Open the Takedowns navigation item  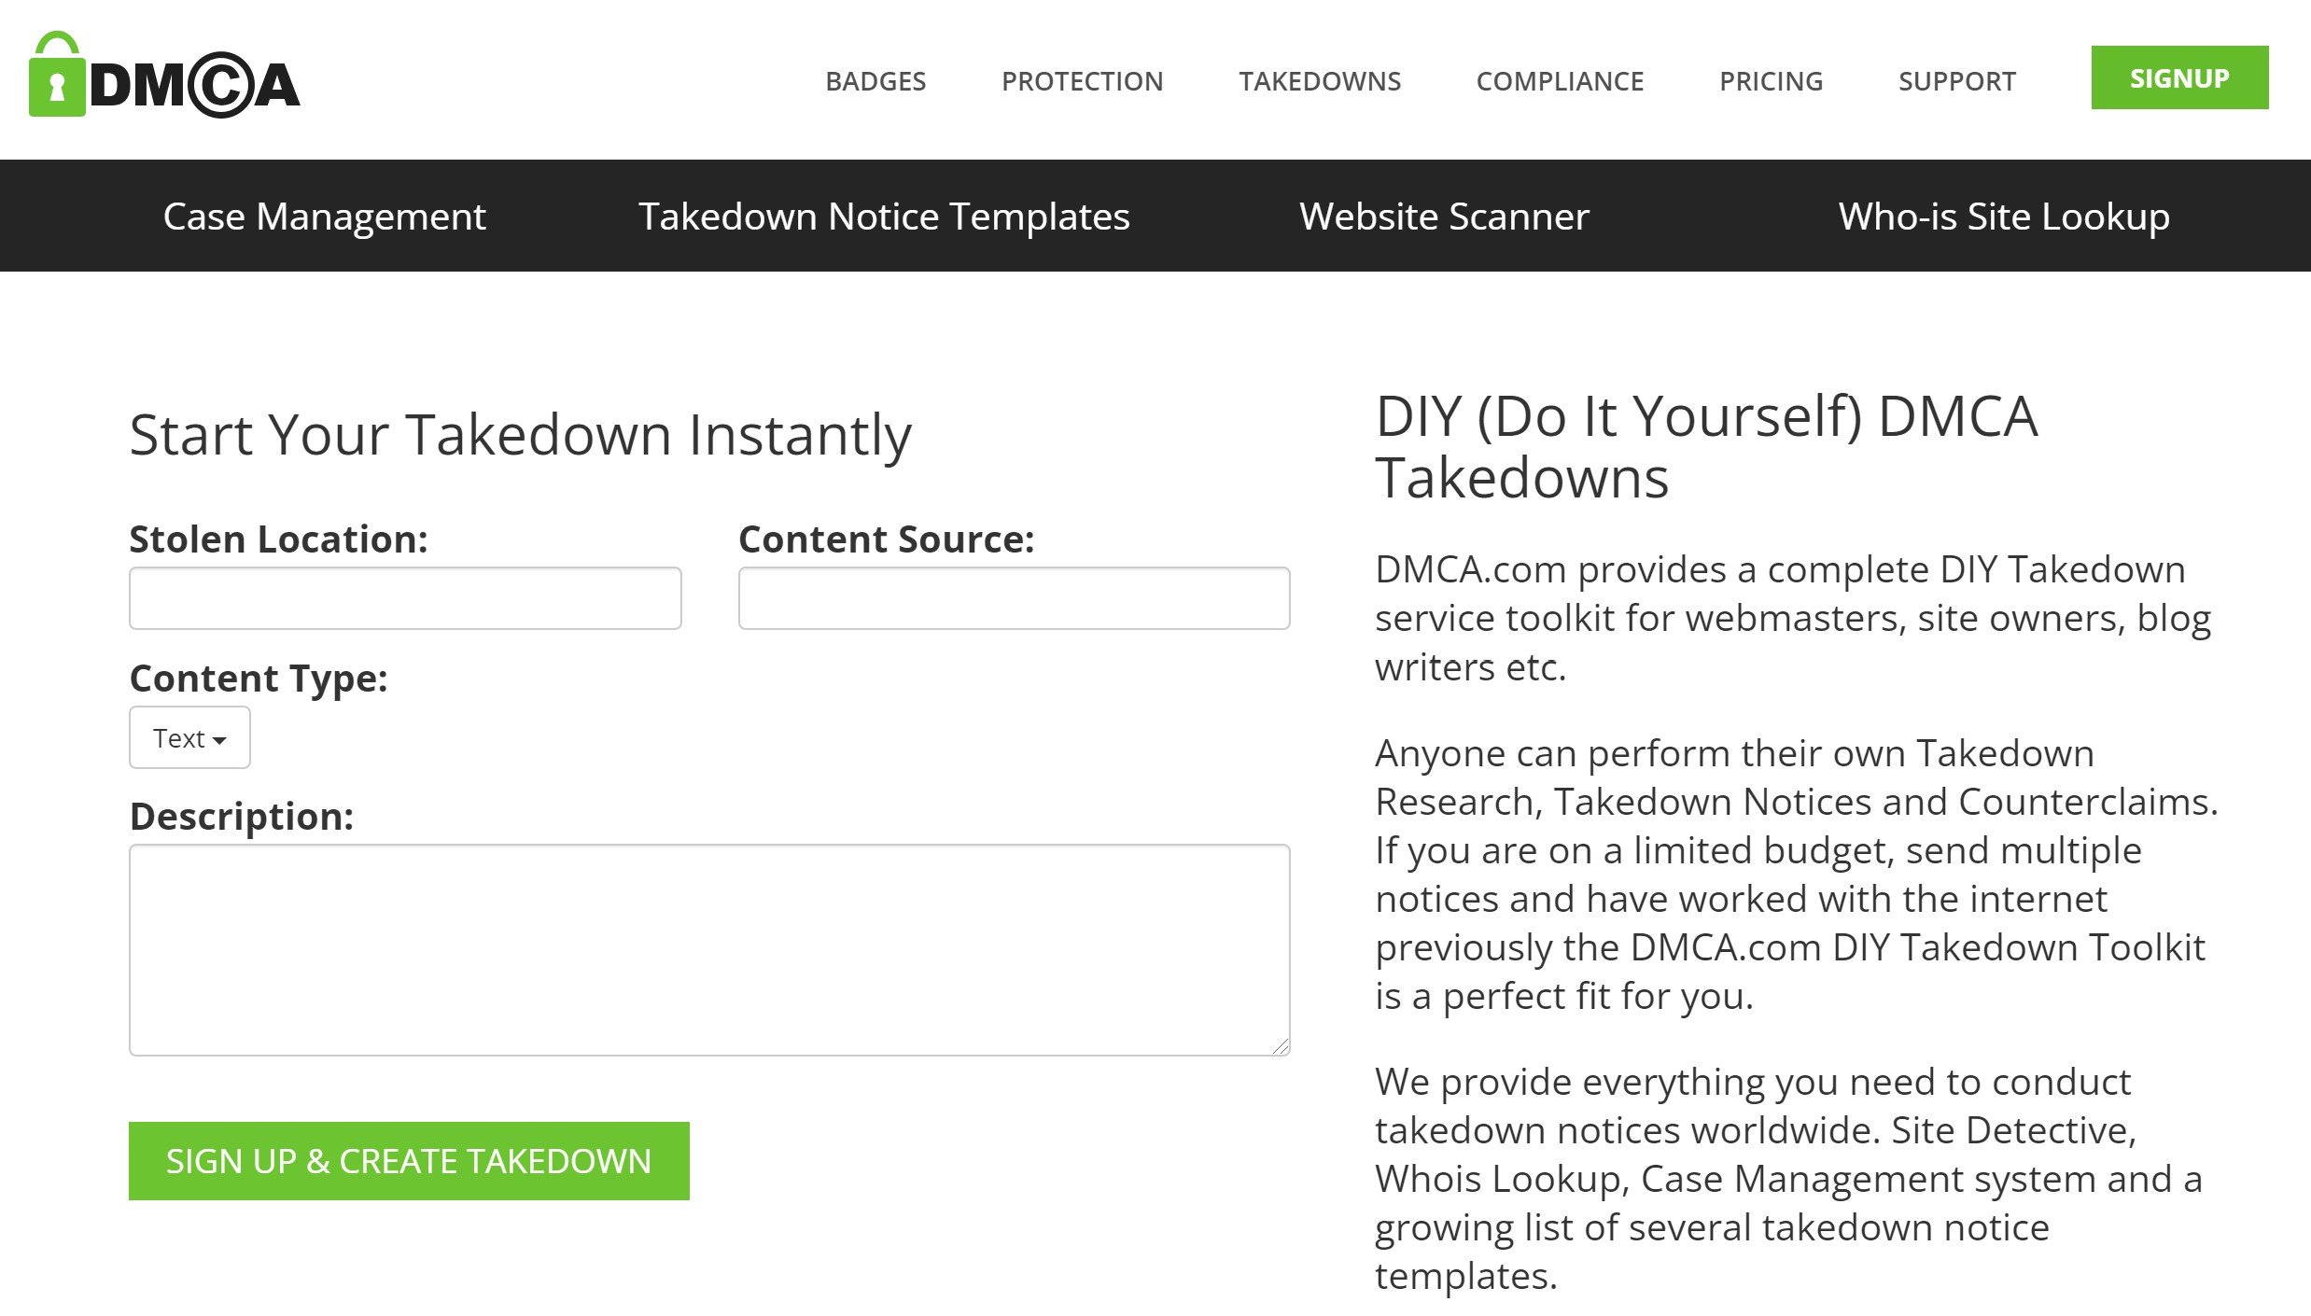coord(1320,81)
